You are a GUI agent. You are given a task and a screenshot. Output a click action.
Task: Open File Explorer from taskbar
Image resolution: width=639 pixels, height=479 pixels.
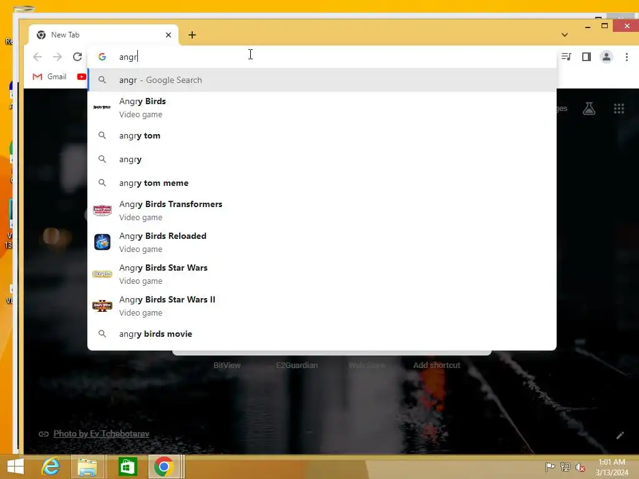87,467
